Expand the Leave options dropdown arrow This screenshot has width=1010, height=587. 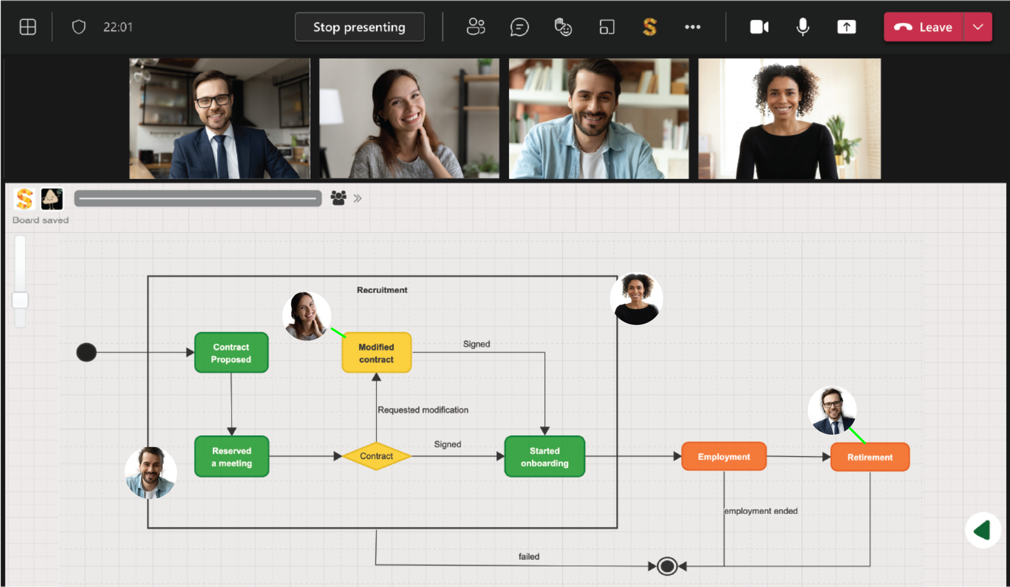[978, 27]
